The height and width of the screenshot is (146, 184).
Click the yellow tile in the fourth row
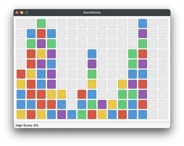point(41,54)
